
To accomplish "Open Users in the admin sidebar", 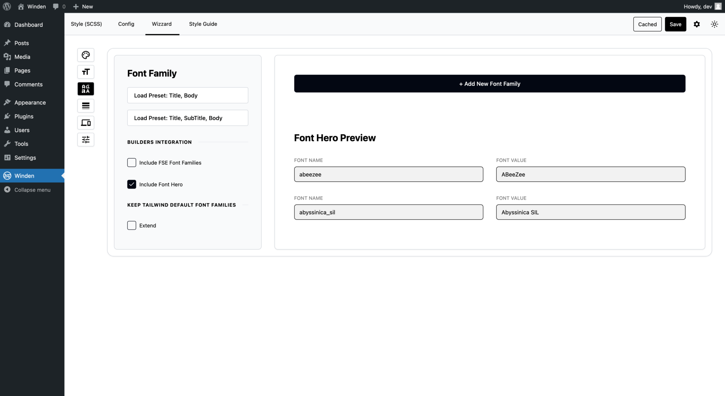I will click(32, 130).
